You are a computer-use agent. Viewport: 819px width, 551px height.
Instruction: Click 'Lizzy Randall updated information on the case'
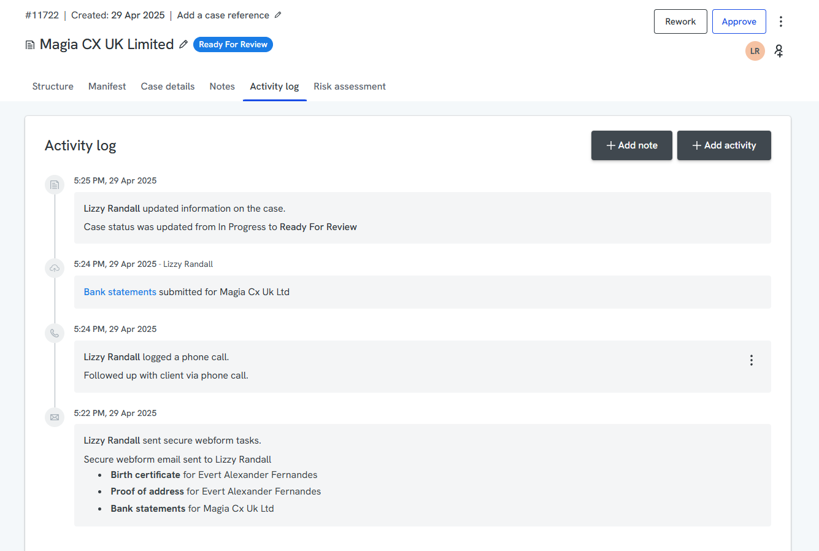[185, 209]
